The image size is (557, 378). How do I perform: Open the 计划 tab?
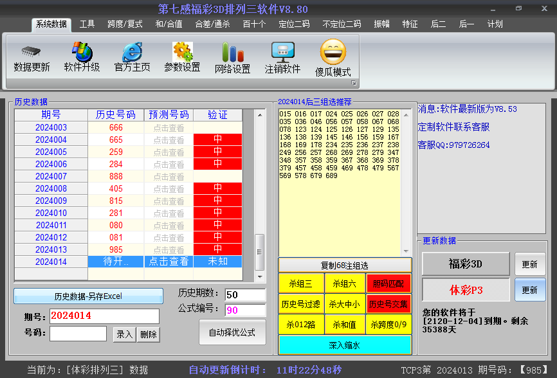(495, 24)
